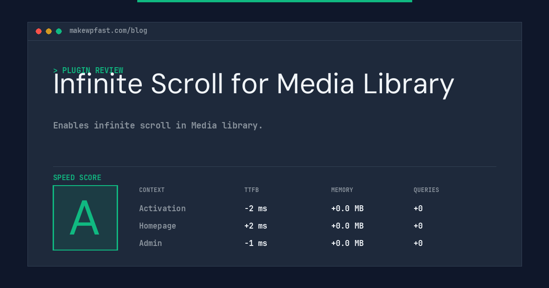Click Activation TTFB value -2 ms
The image size is (549, 288).
(256, 208)
